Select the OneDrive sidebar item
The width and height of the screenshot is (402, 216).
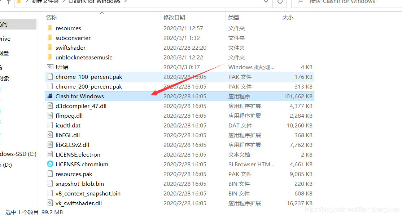click(5, 39)
